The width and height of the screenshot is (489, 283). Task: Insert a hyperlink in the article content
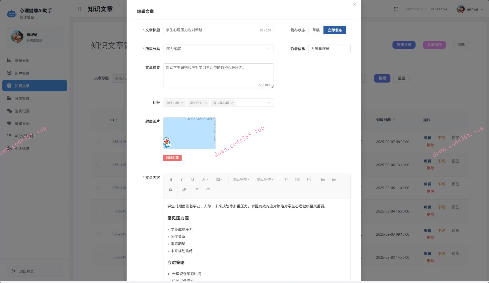[x=184, y=190]
